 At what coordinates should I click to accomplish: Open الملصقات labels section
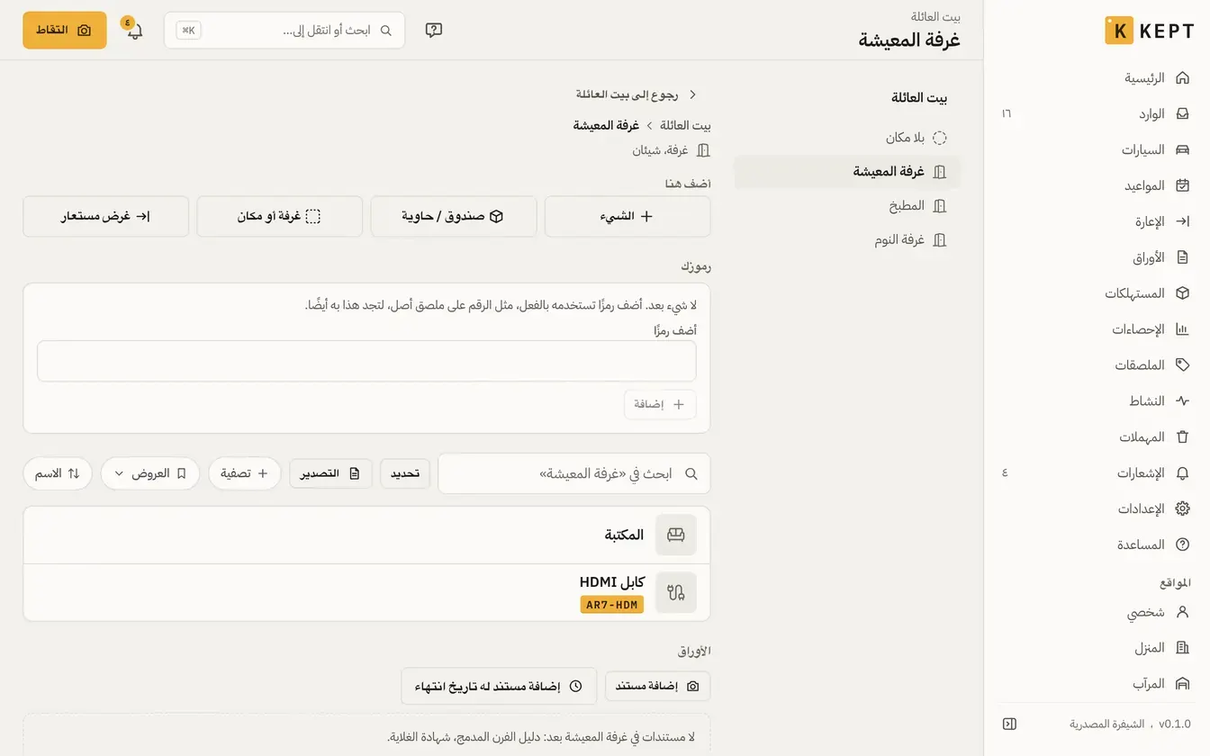1097,365
